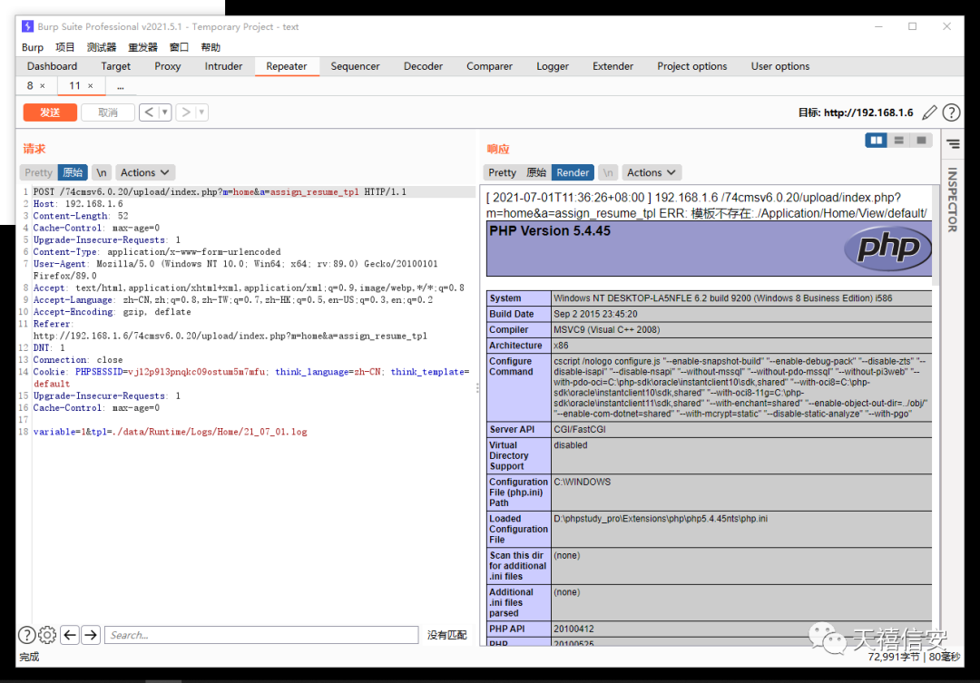Click the Burp Suite logo icon in title bar
980x683 pixels.
click(x=27, y=26)
